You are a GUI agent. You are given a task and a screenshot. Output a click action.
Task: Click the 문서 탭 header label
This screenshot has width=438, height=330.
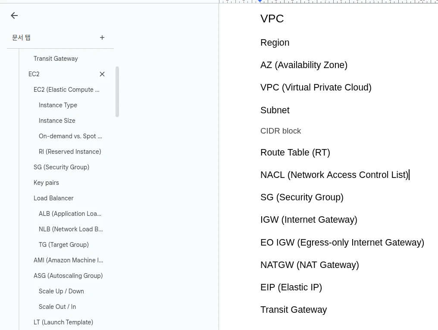pos(22,38)
